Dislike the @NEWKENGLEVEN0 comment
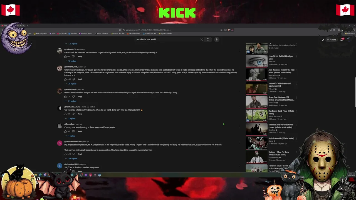 [x=73, y=114]
